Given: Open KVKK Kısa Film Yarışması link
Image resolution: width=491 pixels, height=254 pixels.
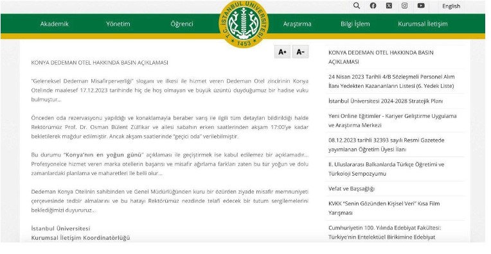Looking at the screenshot, I should [x=384, y=208].
